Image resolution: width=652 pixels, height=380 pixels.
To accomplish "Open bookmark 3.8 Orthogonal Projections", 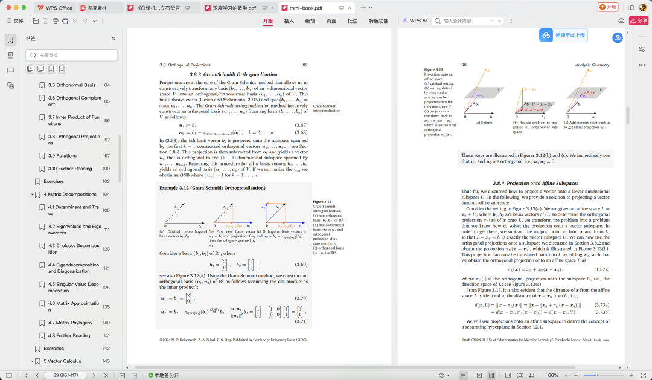I will pyautogui.click(x=74, y=140).
